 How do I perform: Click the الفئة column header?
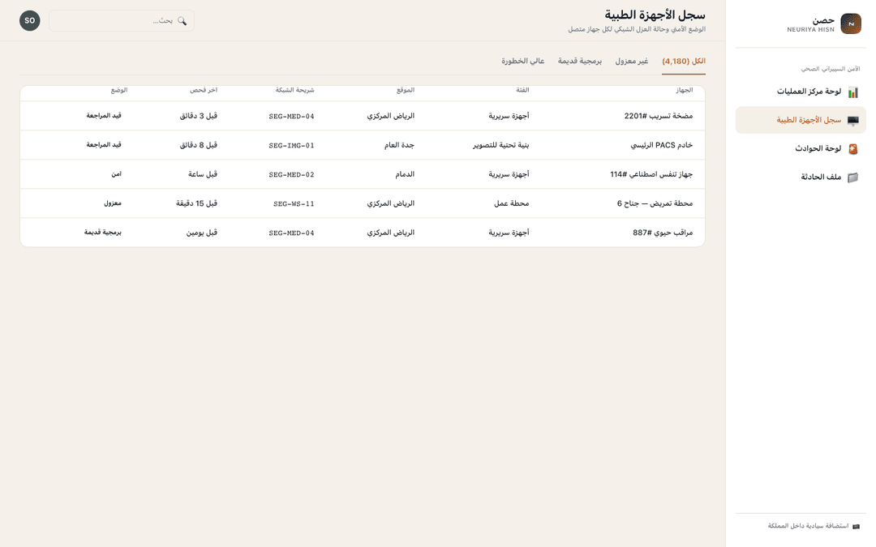coord(522,90)
